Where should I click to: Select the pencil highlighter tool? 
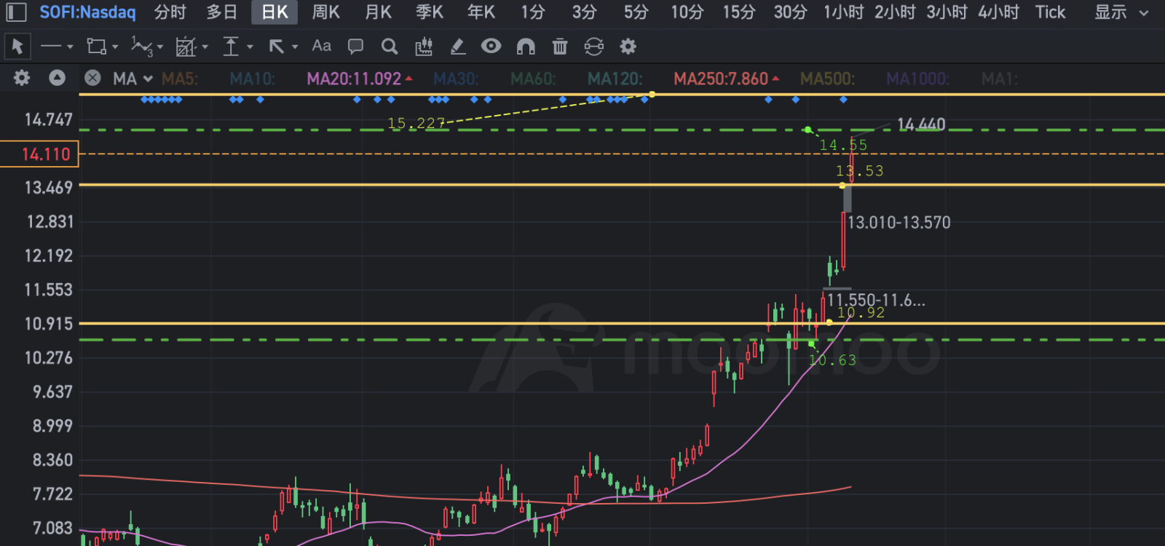point(457,47)
